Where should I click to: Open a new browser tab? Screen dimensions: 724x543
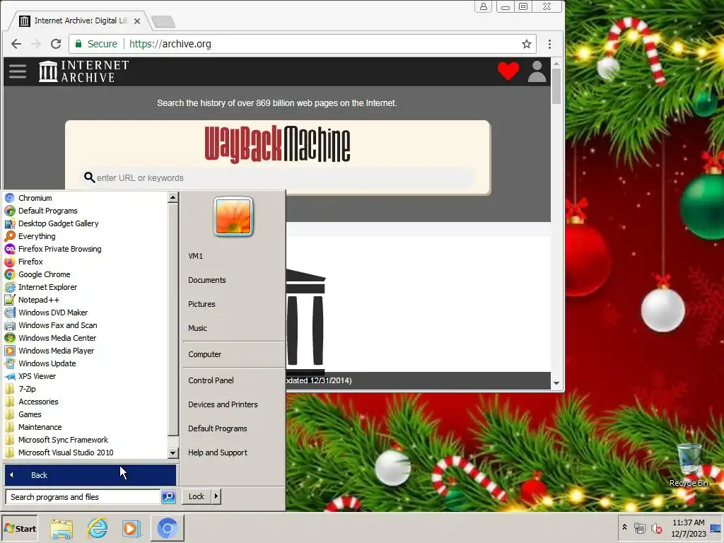tap(163, 21)
